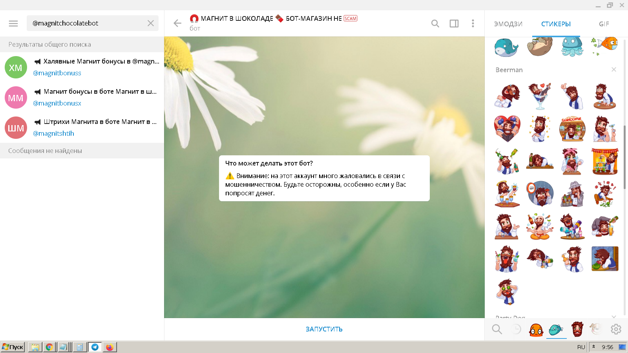Switch to the СТИКЕРЫ tab
628x353 pixels.
(556, 24)
